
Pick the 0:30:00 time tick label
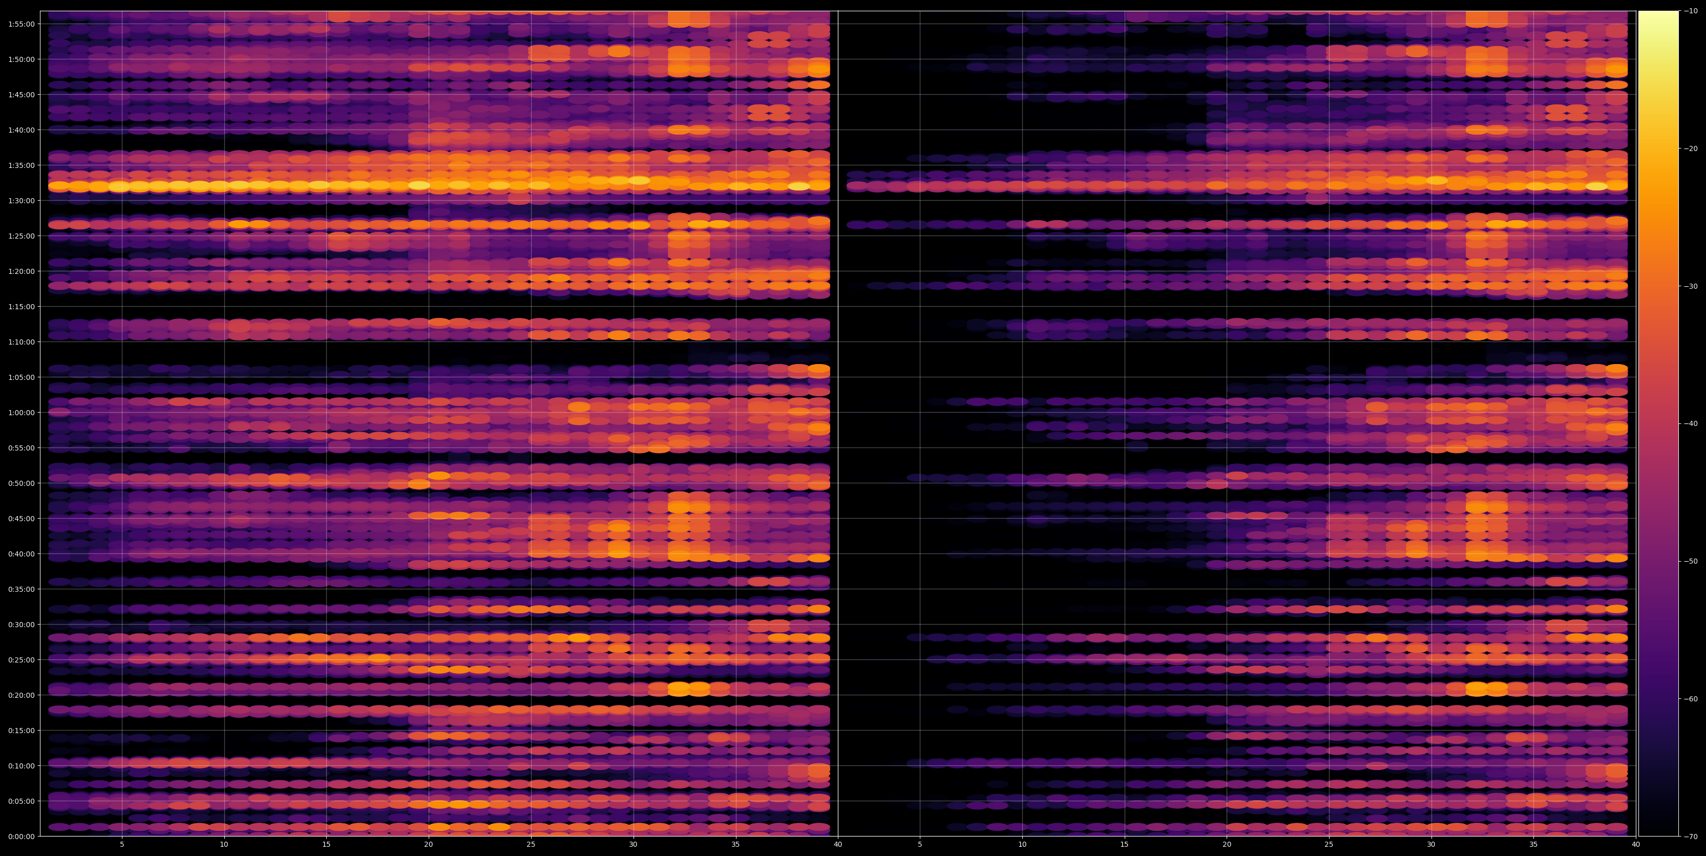coord(21,624)
